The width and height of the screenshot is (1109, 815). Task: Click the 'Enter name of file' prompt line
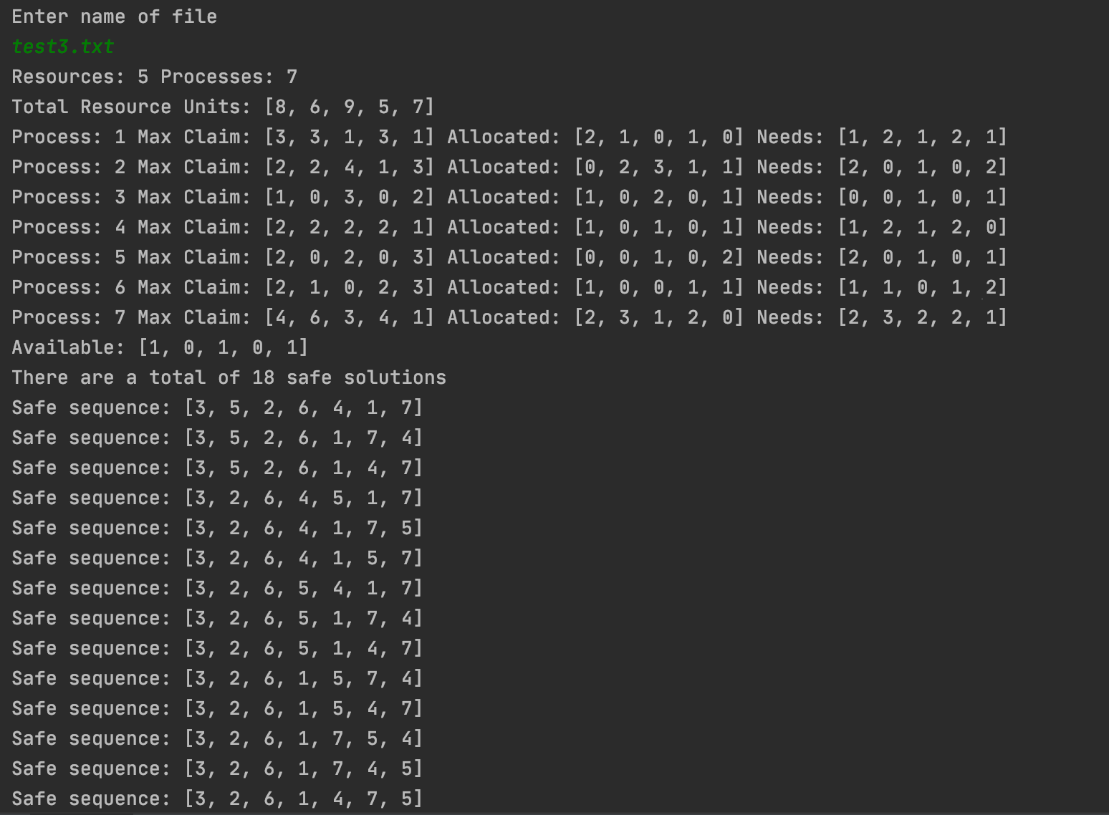pos(114,16)
